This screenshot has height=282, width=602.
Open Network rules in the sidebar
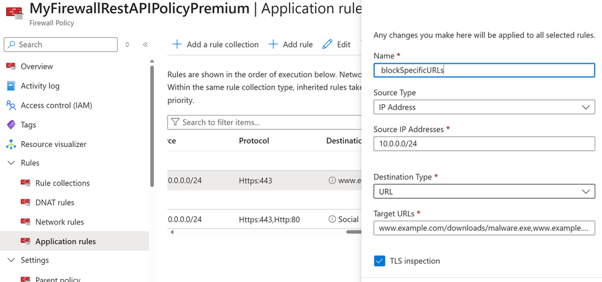click(x=59, y=222)
